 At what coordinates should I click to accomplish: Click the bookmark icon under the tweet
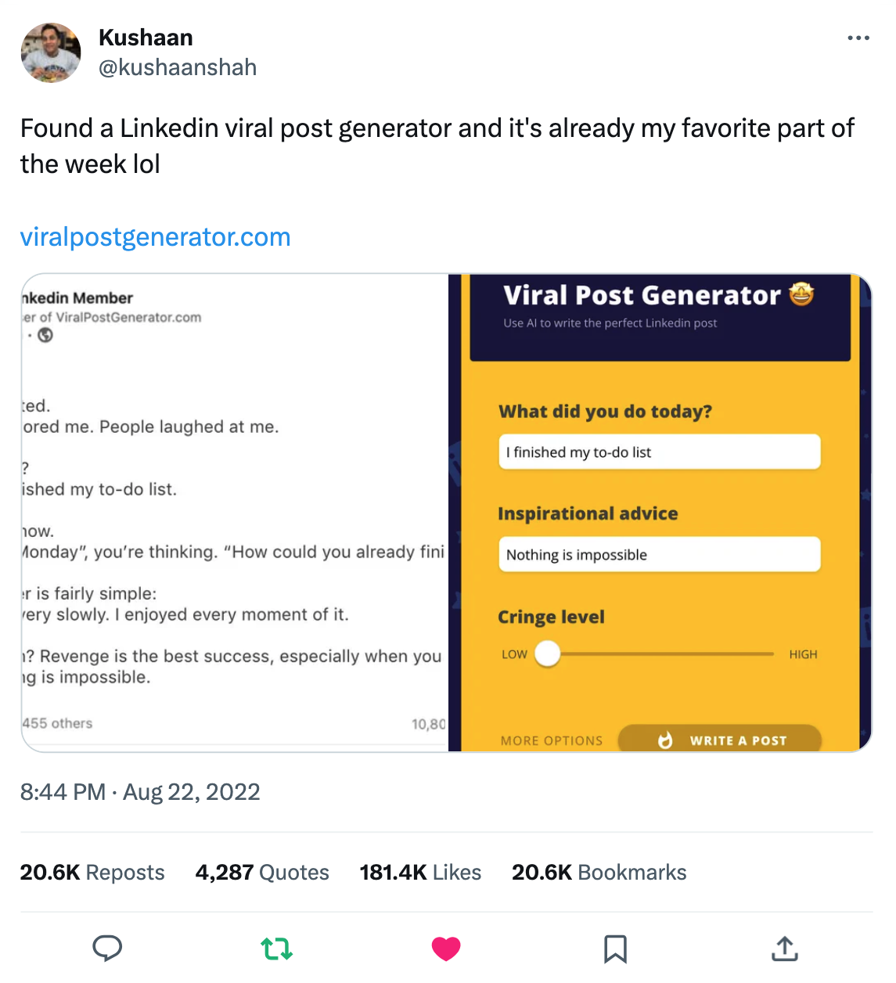pos(617,949)
